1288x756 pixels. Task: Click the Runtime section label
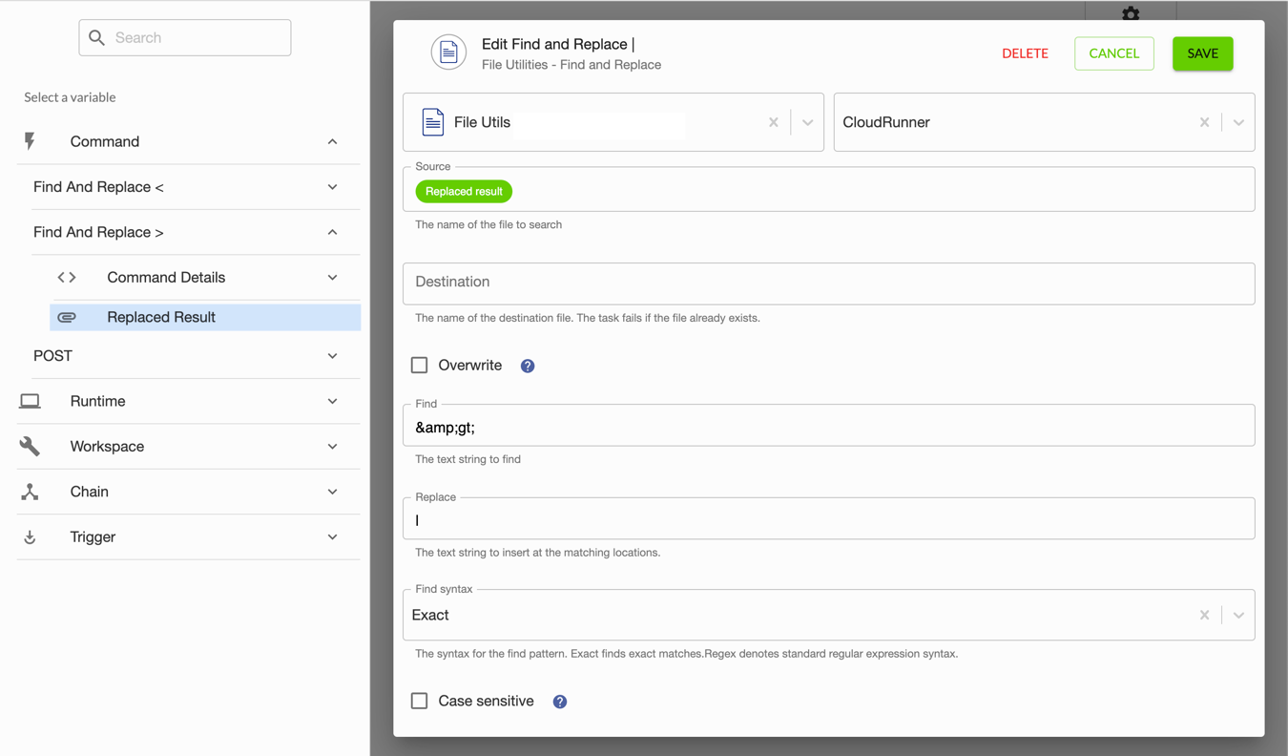point(97,402)
